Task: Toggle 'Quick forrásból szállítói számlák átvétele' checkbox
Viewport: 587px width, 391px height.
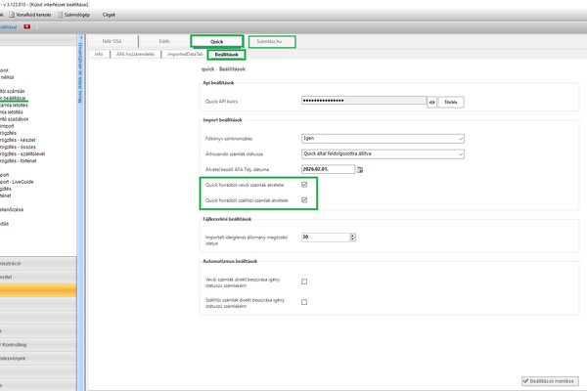Action: pos(304,200)
